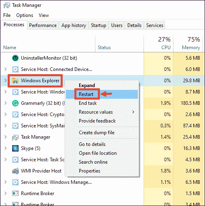The height and width of the screenshot is (206, 205).
Task: Click the WMI Provider Host icon
Action: [15, 171]
